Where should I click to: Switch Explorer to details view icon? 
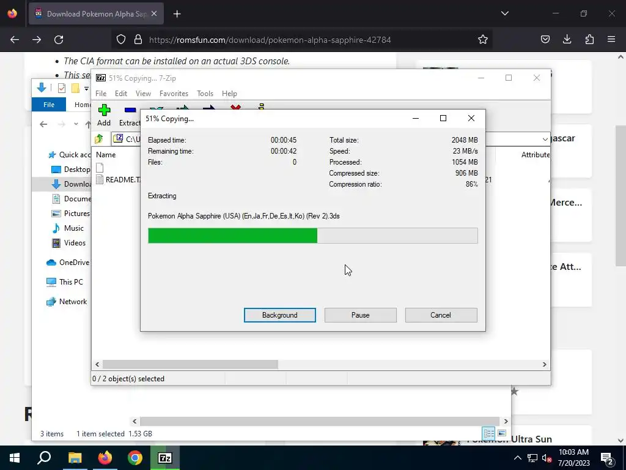[x=488, y=433]
